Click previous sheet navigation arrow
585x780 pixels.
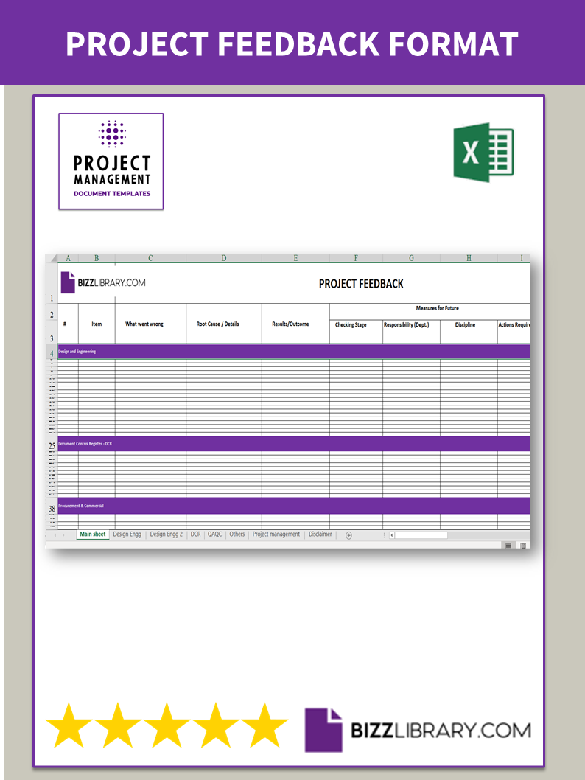pos(55,535)
